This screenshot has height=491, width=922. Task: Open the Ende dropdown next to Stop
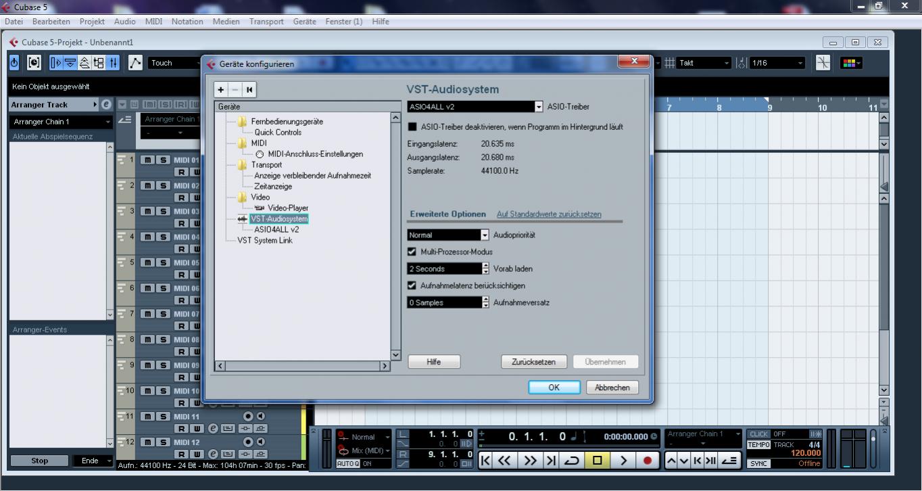click(93, 461)
